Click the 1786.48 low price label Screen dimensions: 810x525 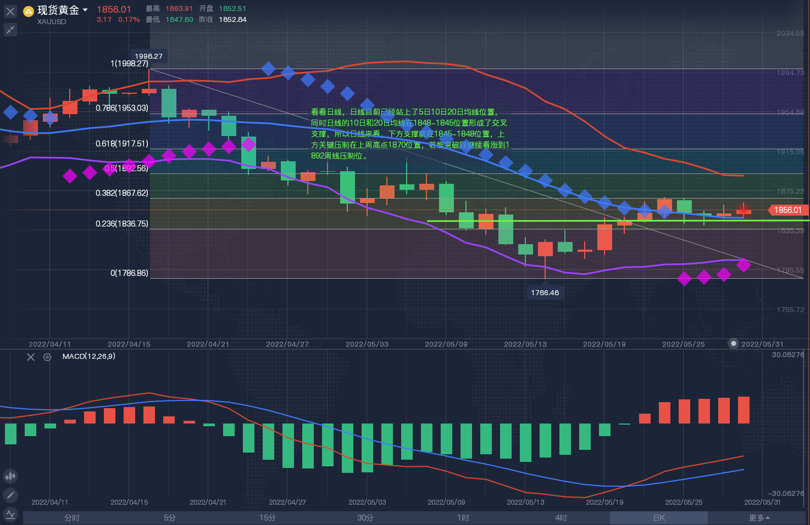pos(545,293)
